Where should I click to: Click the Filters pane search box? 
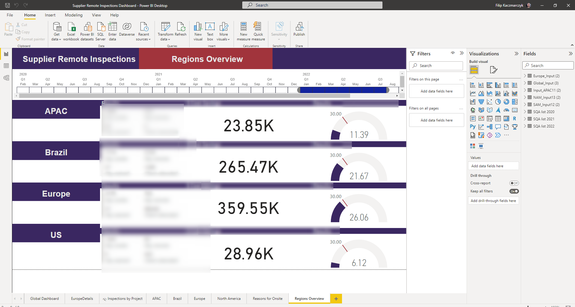click(436, 66)
